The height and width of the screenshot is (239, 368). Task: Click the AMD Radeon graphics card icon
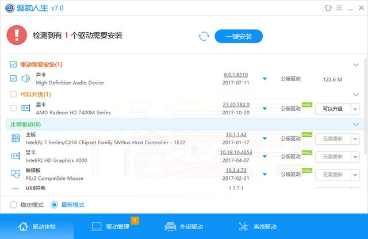pyautogui.click(x=25, y=108)
